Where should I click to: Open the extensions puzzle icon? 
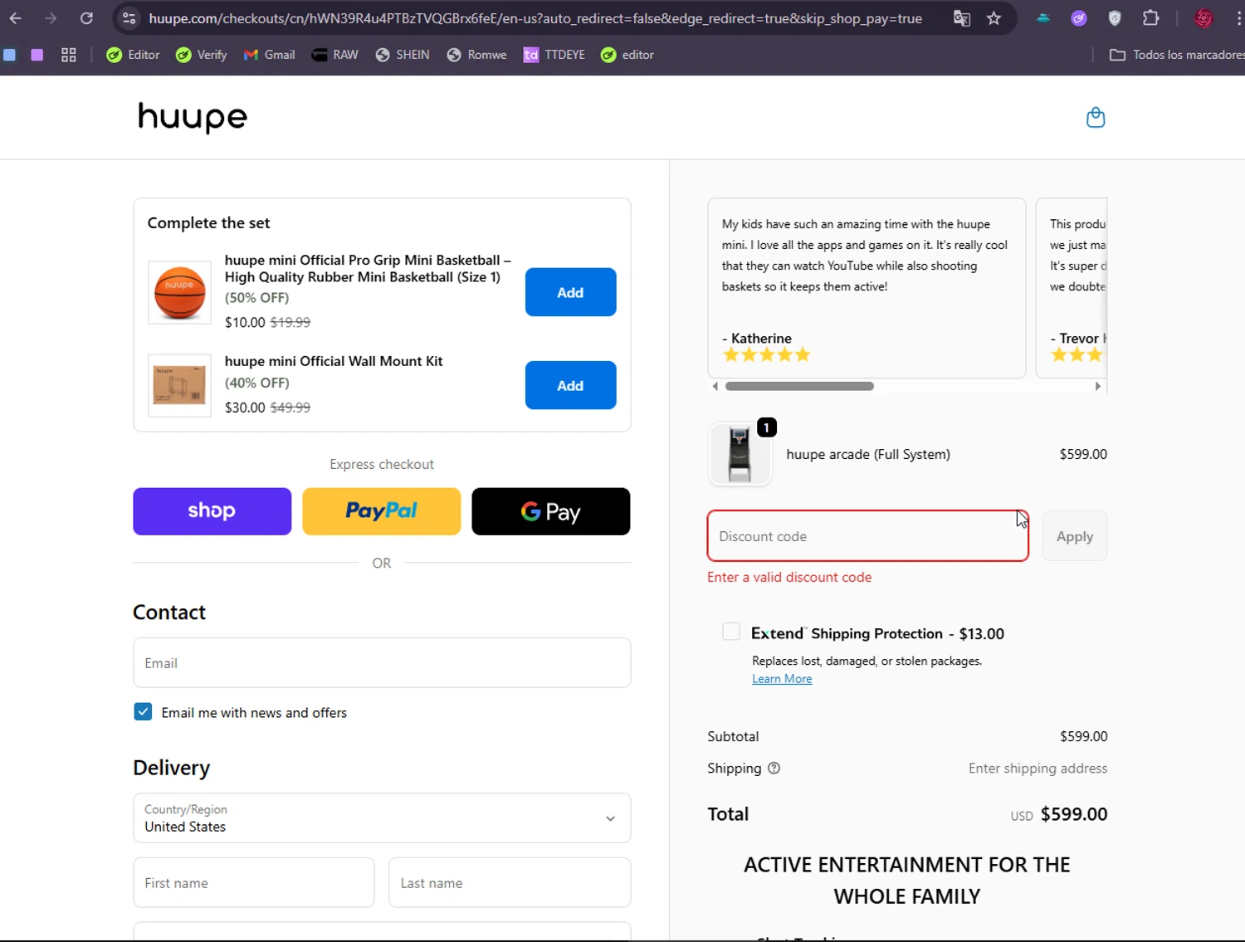pos(1151,18)
